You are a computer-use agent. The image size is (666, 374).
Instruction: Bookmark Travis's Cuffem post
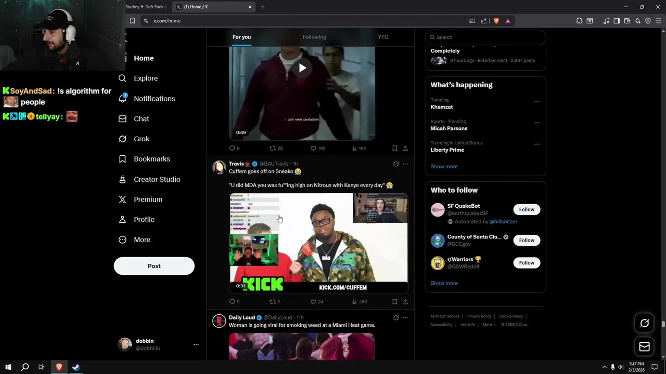point(395,302)
